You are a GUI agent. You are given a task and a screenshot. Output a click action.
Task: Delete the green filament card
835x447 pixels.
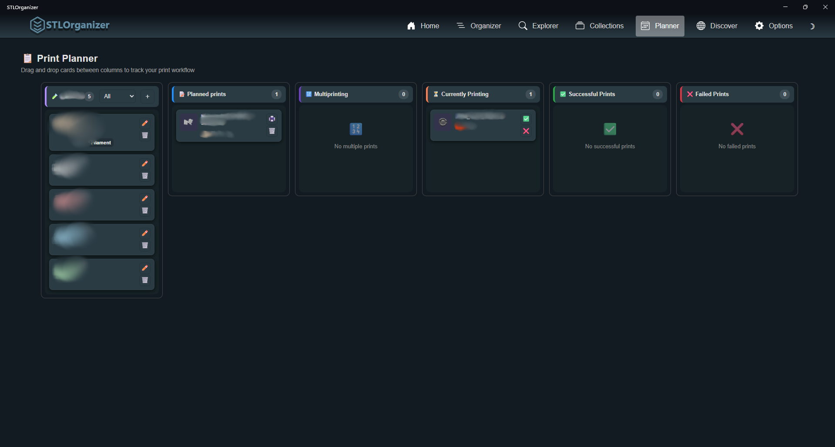point(145,280)
